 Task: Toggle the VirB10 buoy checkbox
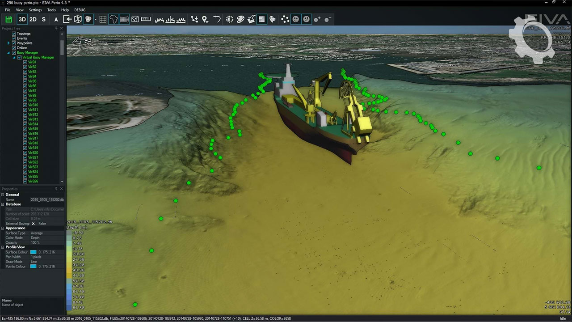tap(25, 105)
